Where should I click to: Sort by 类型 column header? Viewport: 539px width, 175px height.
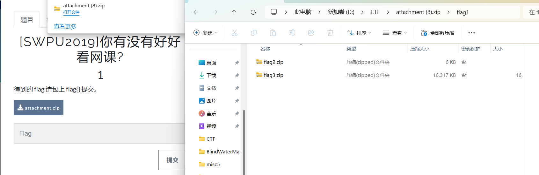(351, 49)
